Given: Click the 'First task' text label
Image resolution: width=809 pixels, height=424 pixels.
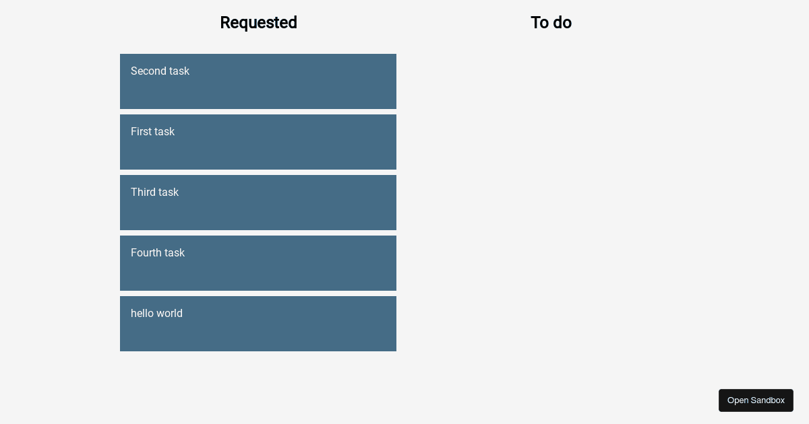Looking at the screenshot, I should (152, 132).
